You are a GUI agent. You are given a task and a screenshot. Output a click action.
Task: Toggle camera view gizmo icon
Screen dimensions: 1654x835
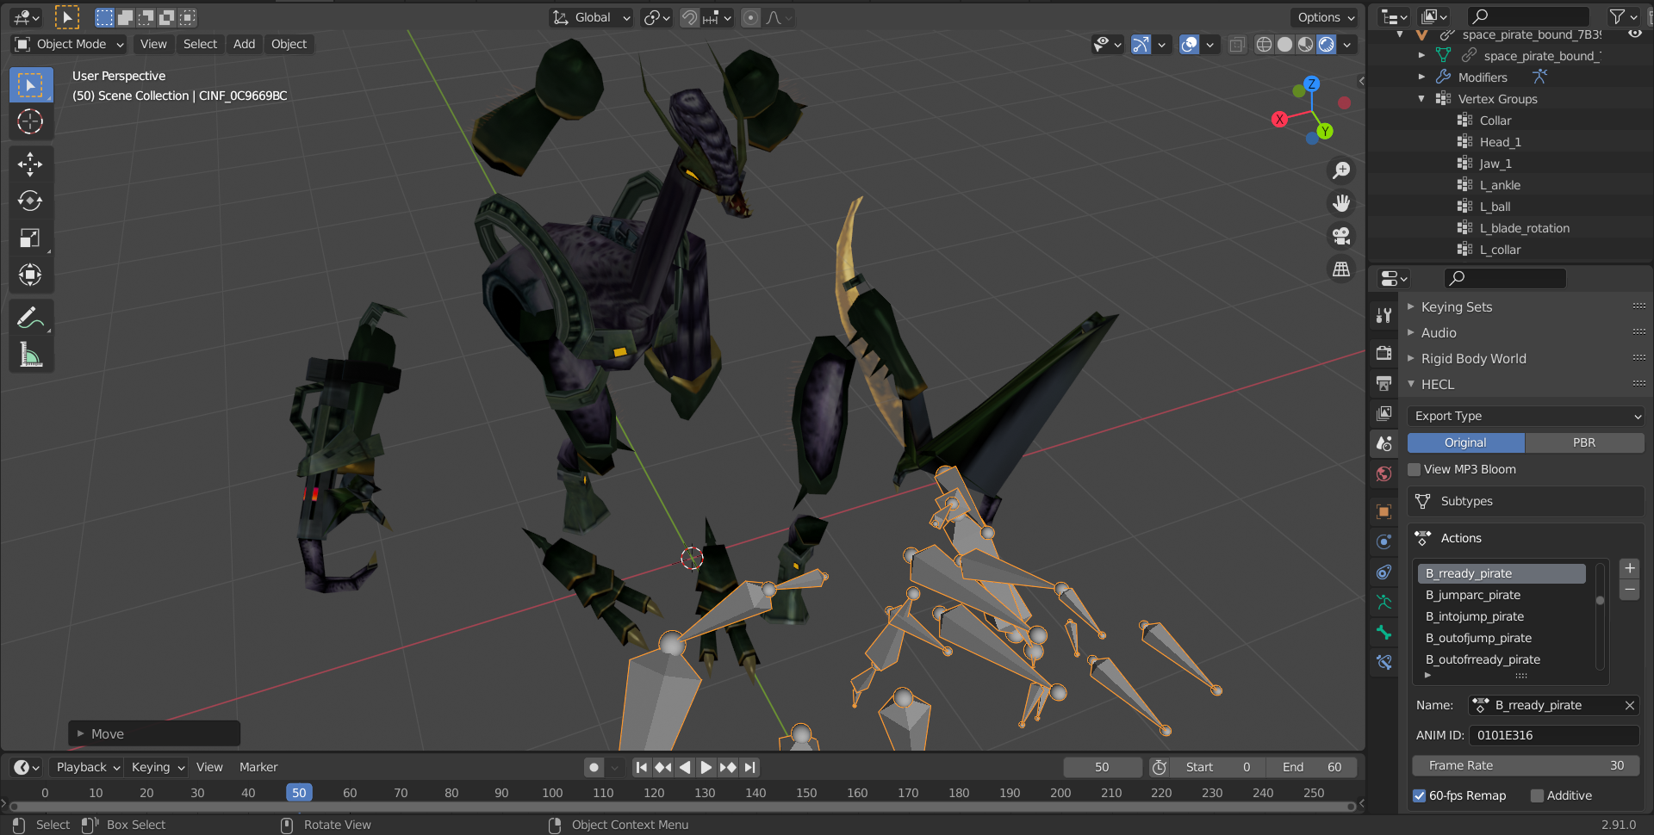(1341, 236)
